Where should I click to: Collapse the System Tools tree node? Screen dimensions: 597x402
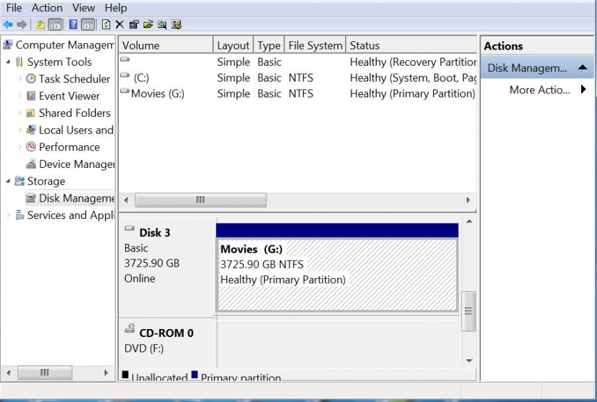coord(9,62)
